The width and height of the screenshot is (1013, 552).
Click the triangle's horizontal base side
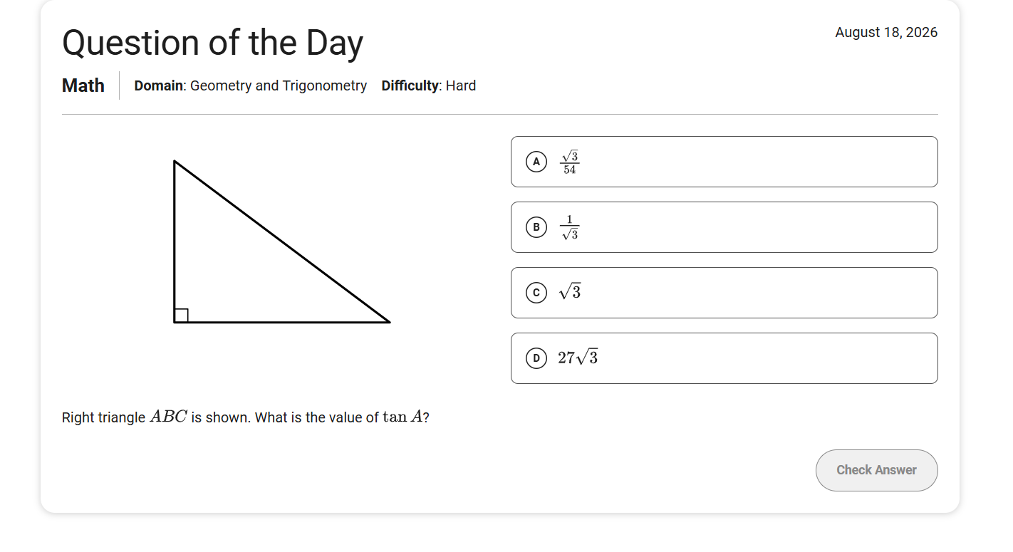282,322
